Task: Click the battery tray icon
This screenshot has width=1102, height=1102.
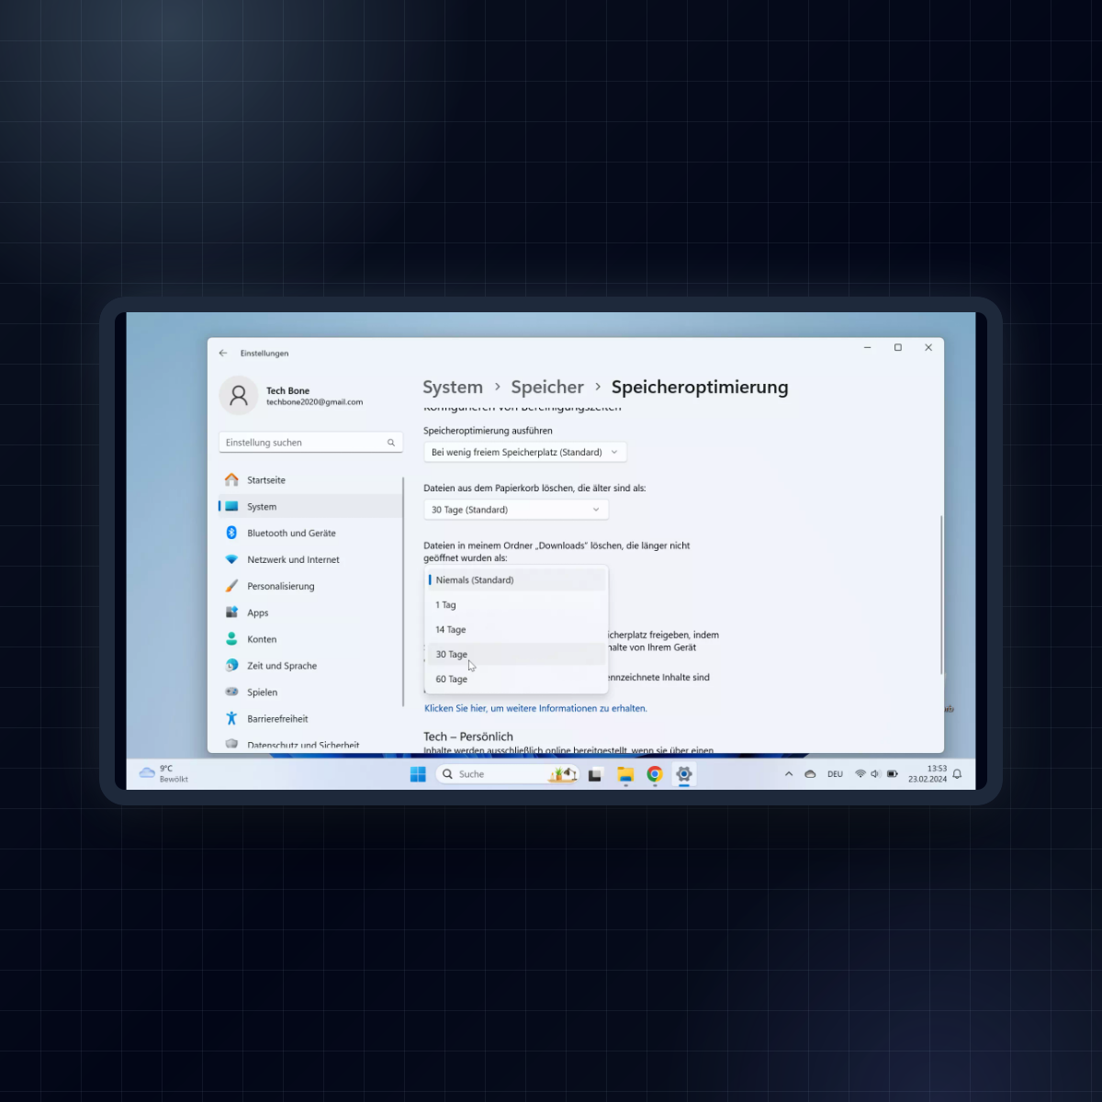Action: (x=892, y=774)
